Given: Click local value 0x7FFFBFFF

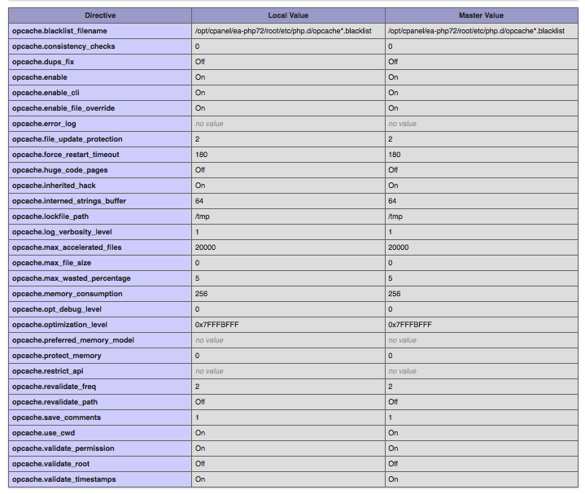Looking at the screenshot, I should [x=216, y=325].
